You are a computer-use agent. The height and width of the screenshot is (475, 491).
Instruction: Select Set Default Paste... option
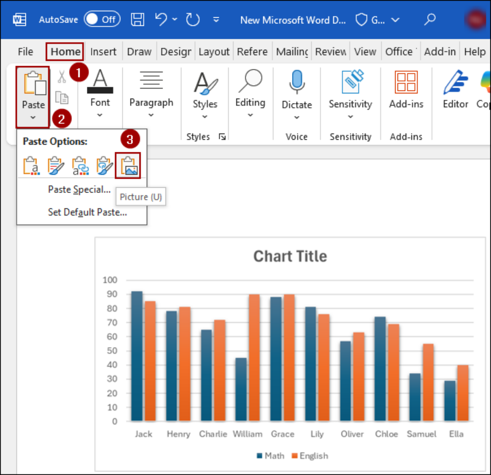pyautogui.click(x=87, y=212)
